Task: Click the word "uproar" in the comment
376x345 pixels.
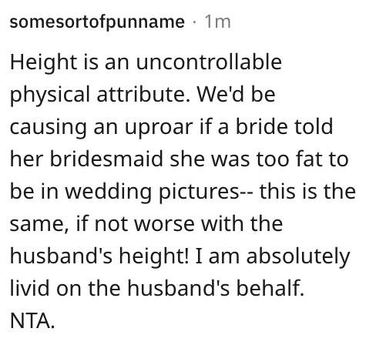Action: tap(159, 128)
